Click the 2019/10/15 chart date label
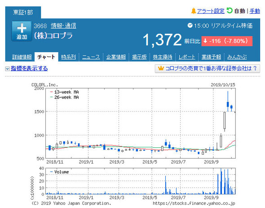Screen dimensions: 265x208 [x=223, y=85]
